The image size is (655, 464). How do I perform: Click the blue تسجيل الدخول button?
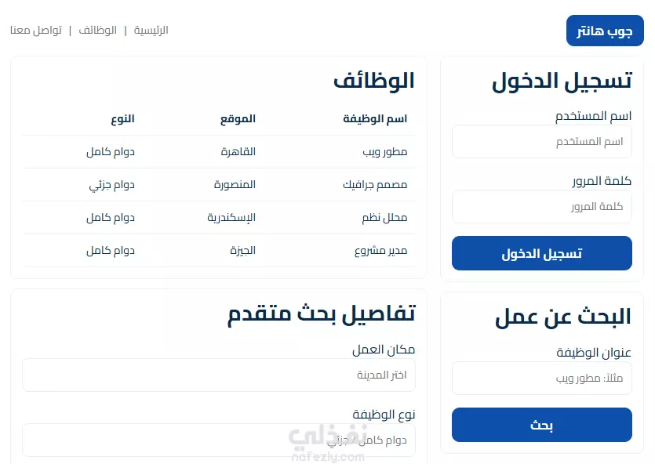[542, 253]
